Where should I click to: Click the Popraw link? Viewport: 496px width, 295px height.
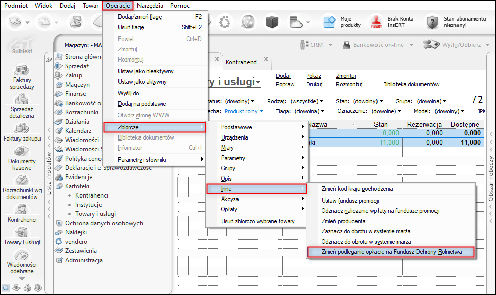click(x=285, y=84)
